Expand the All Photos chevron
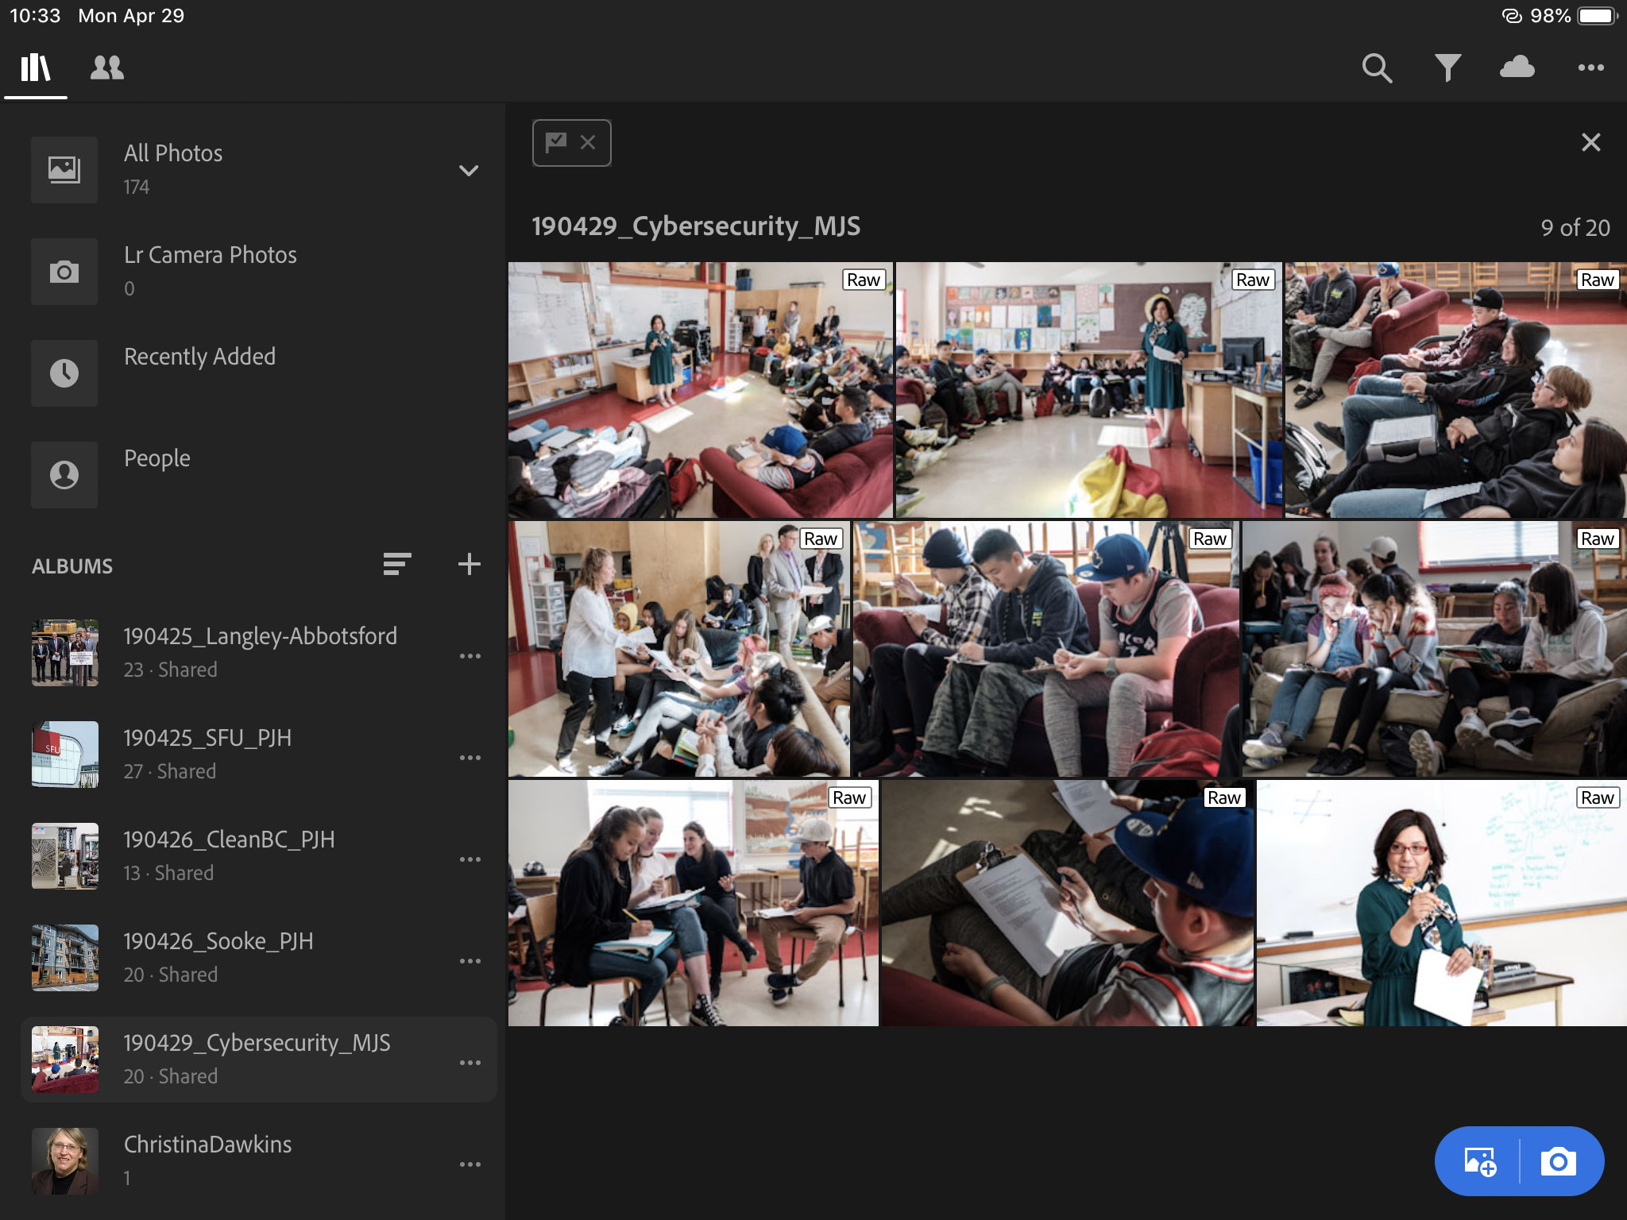The width and height of the screenshot is (1627, 1220). 469,171
